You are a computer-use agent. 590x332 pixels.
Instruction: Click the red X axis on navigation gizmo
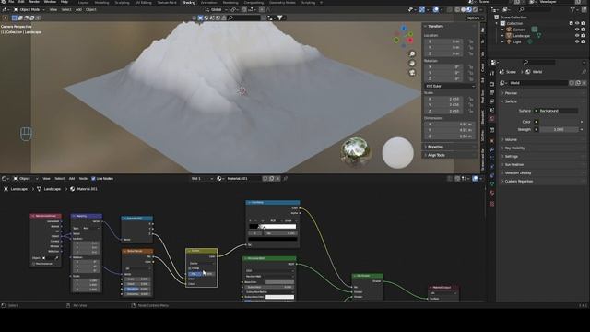409,41
